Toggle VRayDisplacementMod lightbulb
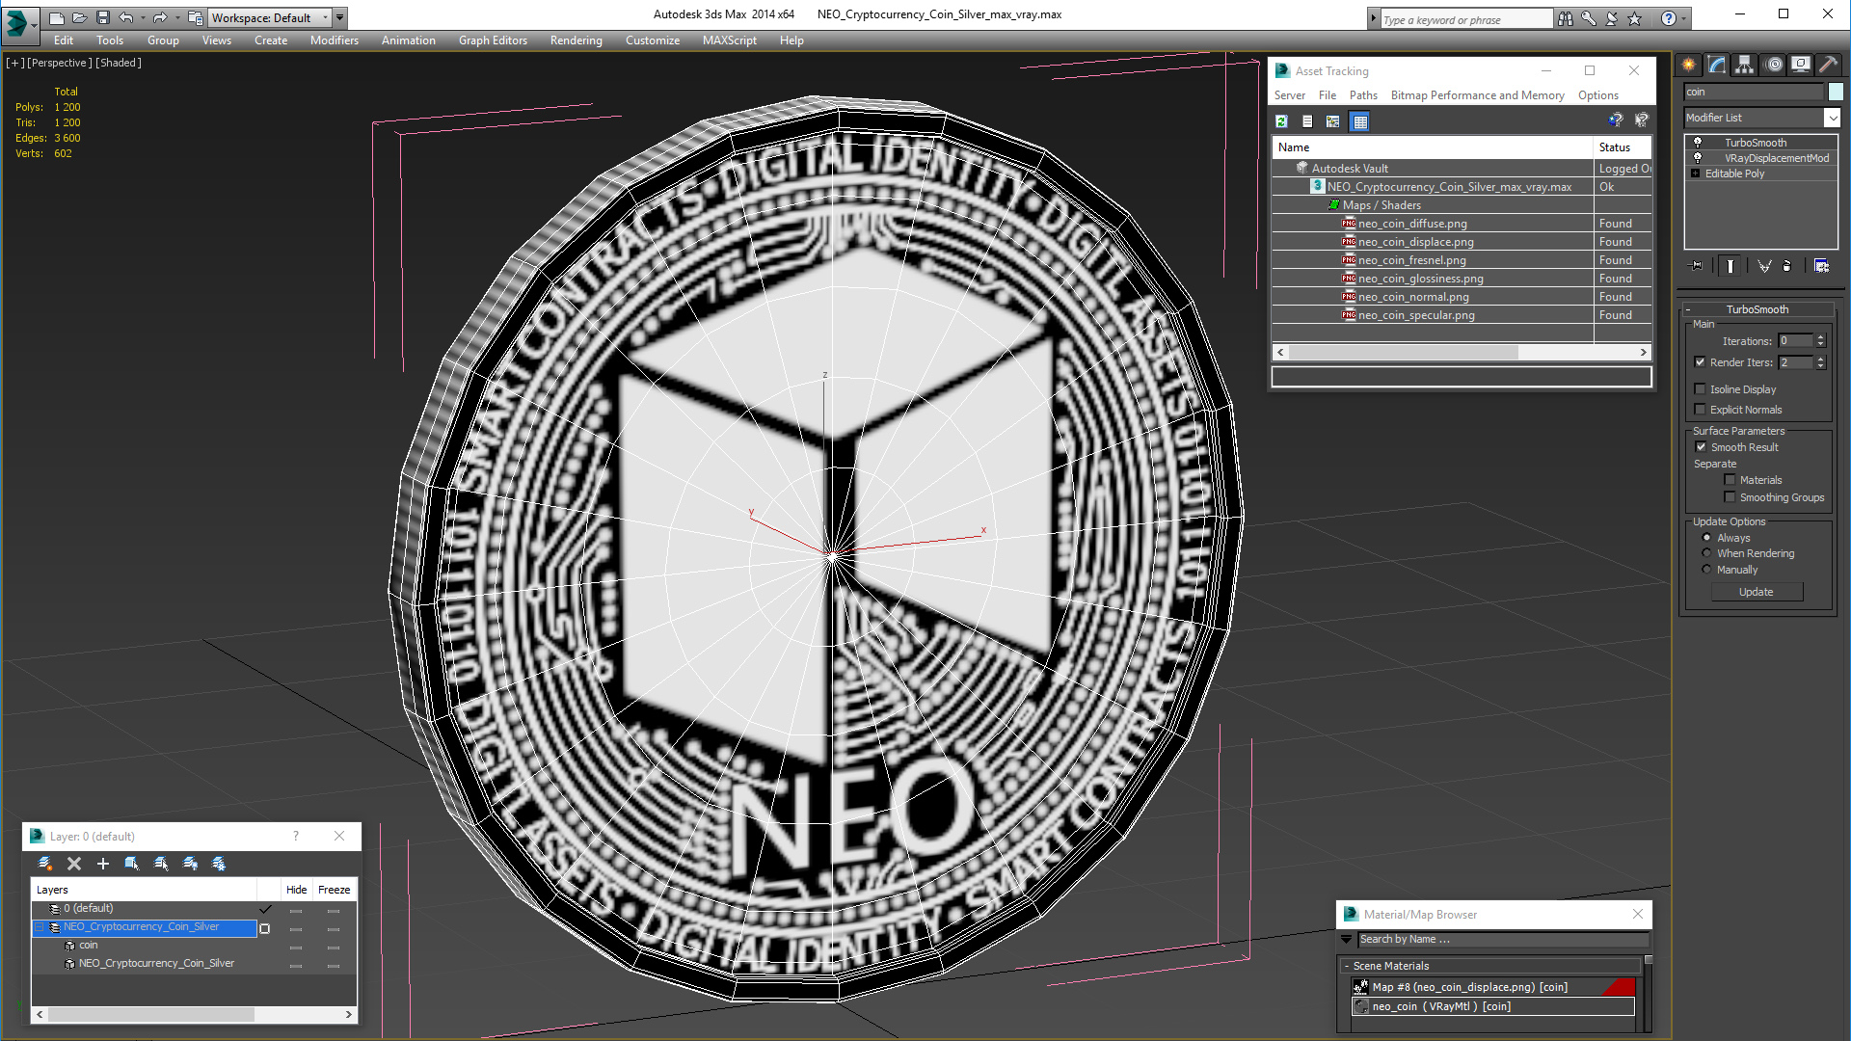The width and height of the screenshot is (1851, 1041). click(1698, 158)
